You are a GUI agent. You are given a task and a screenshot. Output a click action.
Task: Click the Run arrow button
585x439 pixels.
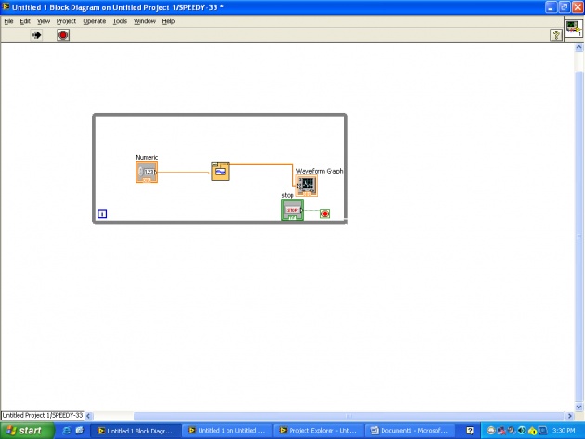pyautogui.click(x=36, y=35)
